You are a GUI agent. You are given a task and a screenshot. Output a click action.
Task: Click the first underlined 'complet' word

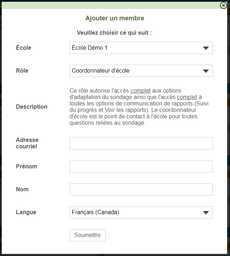140,91
